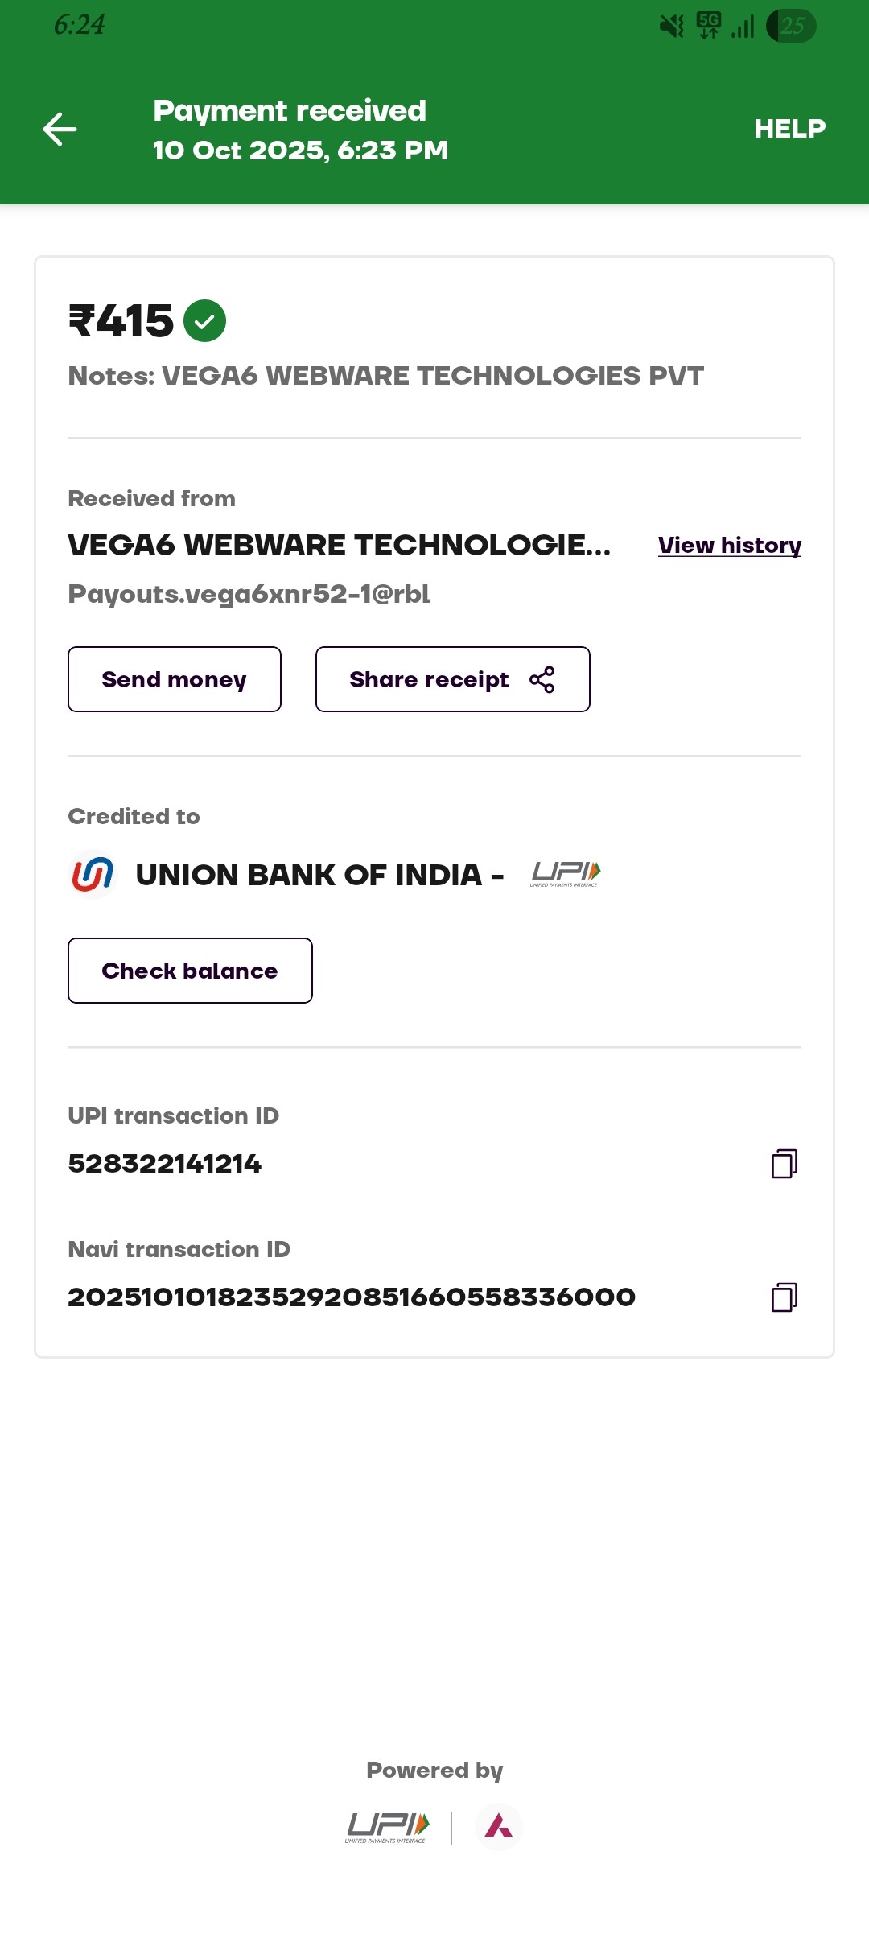869x1938 pixels.
Task: Copy the UPI transaction ID
Action: 784,1164
